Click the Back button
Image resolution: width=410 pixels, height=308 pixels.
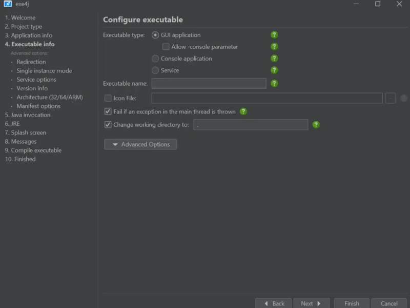click(x=273, y=303)
